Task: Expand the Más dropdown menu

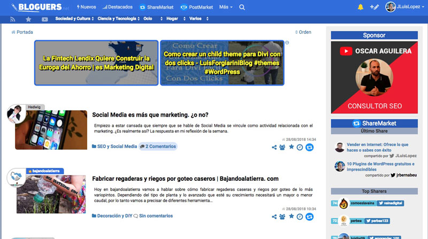Action: [x=226, y=7]
